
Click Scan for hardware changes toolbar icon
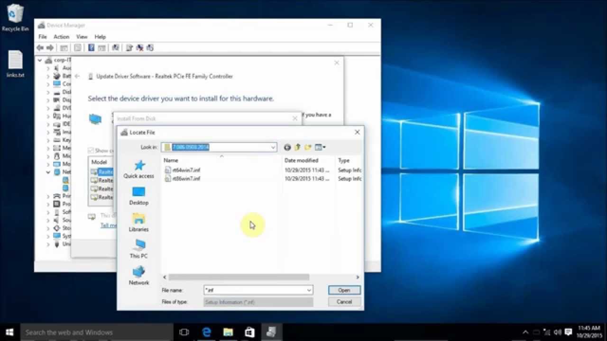[115, 48]
